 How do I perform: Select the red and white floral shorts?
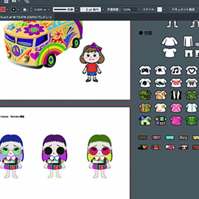tap(170, 147)
